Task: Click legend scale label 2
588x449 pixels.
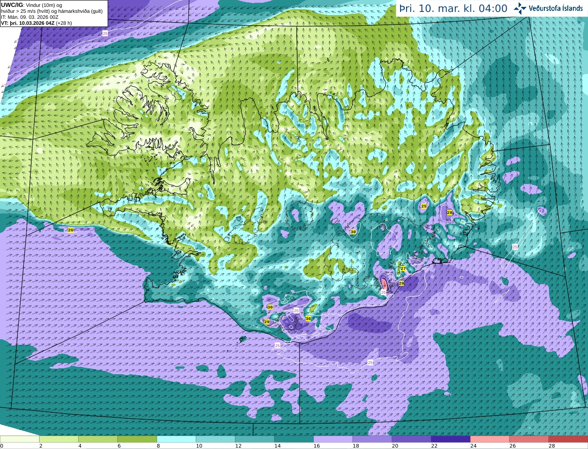Action: click(40, 446)
